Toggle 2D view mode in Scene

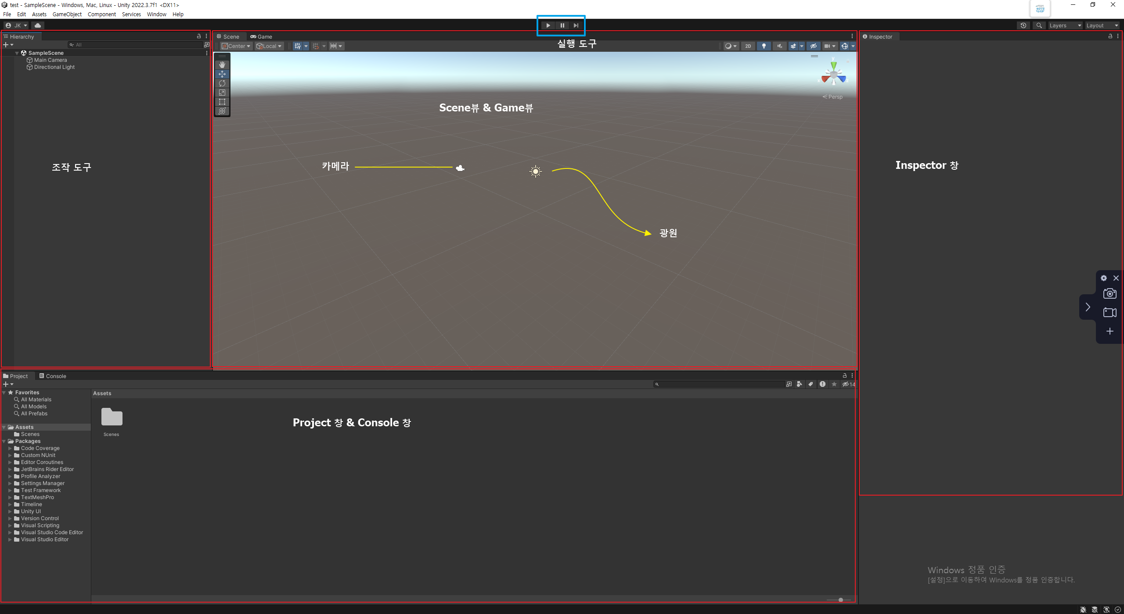(x=748, y=46)
